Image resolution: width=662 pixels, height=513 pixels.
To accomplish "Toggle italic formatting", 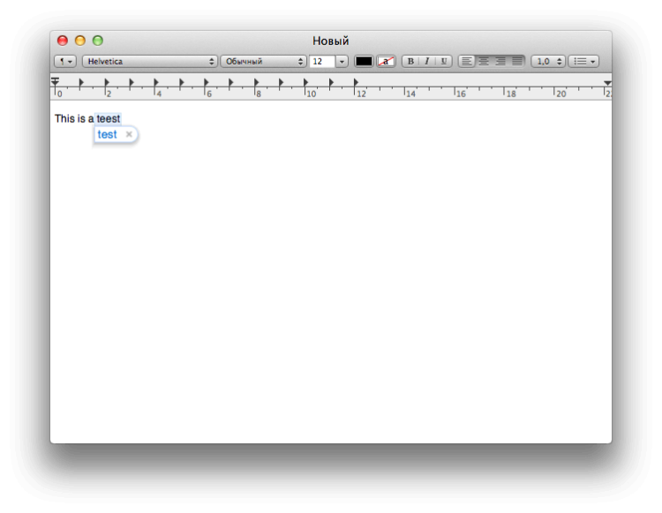I will click(427, 62).
